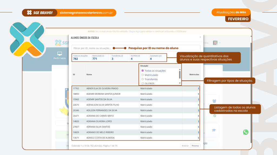Uncheck the Todas as situações checkbox

tap(143, 71)
